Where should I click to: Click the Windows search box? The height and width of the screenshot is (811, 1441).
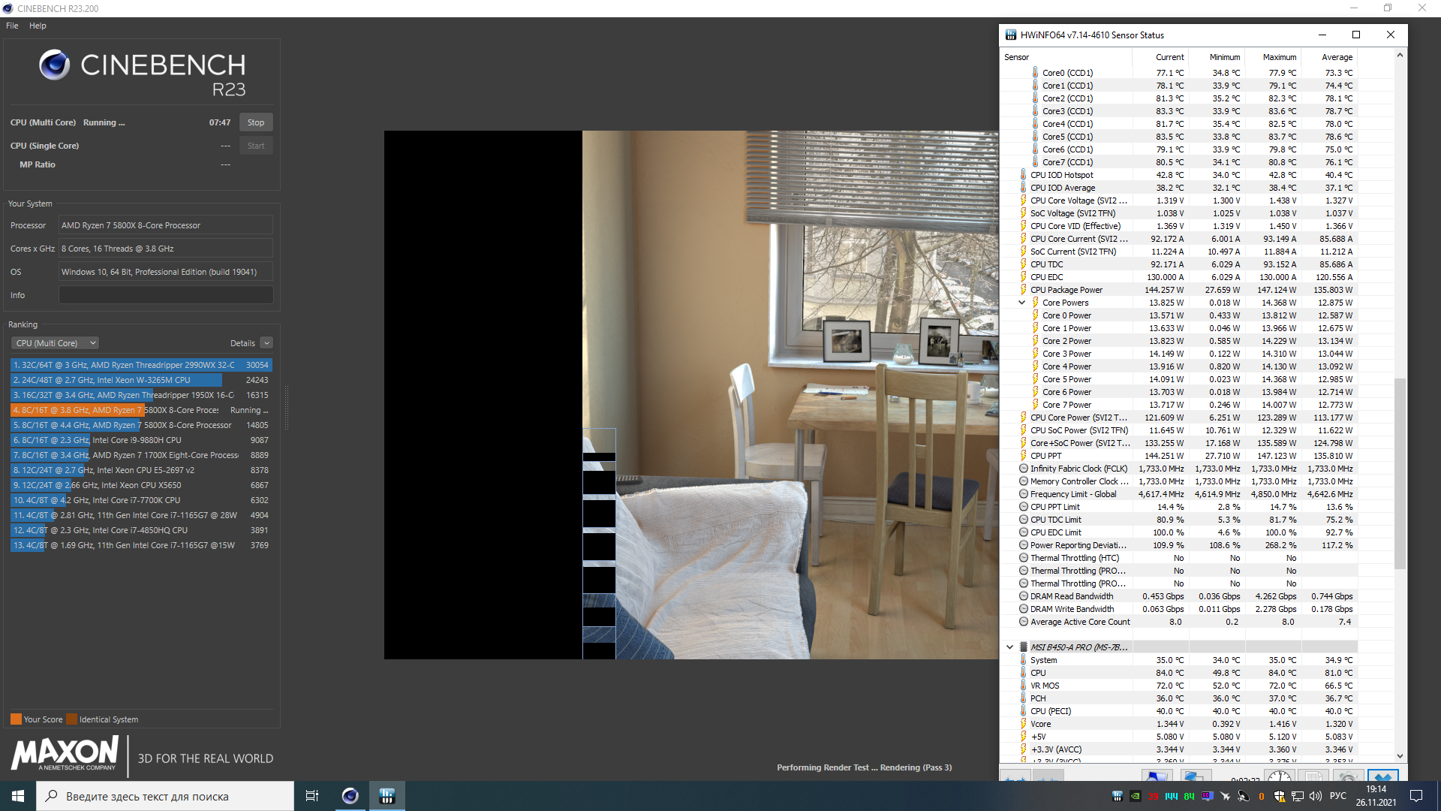click(165, 796)
